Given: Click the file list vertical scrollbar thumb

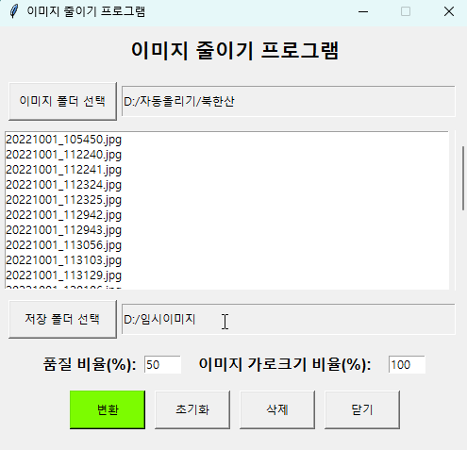Looking at the screenshot, I should click(x=463, y=178).
